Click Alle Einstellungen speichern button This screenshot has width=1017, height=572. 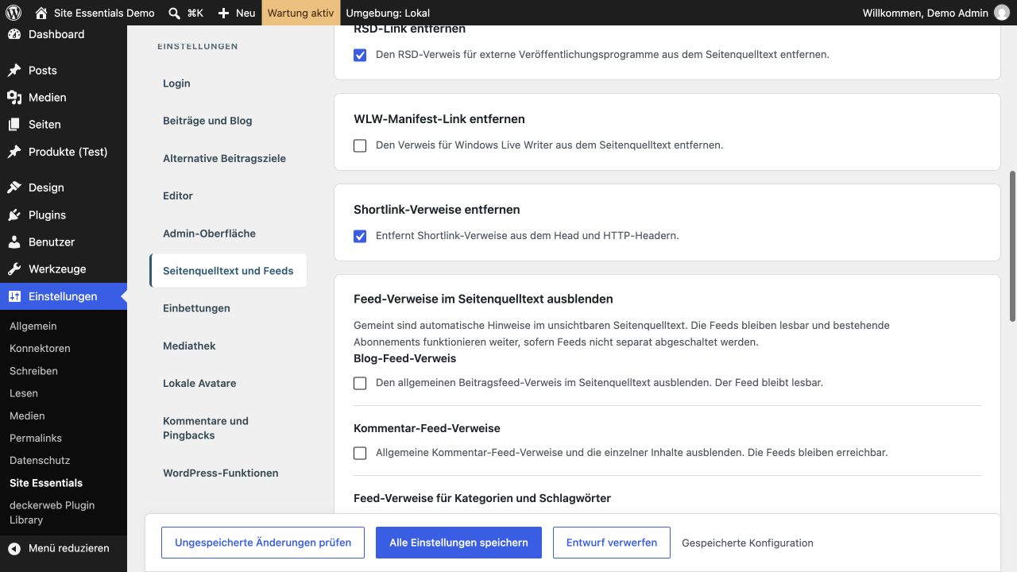458,543
